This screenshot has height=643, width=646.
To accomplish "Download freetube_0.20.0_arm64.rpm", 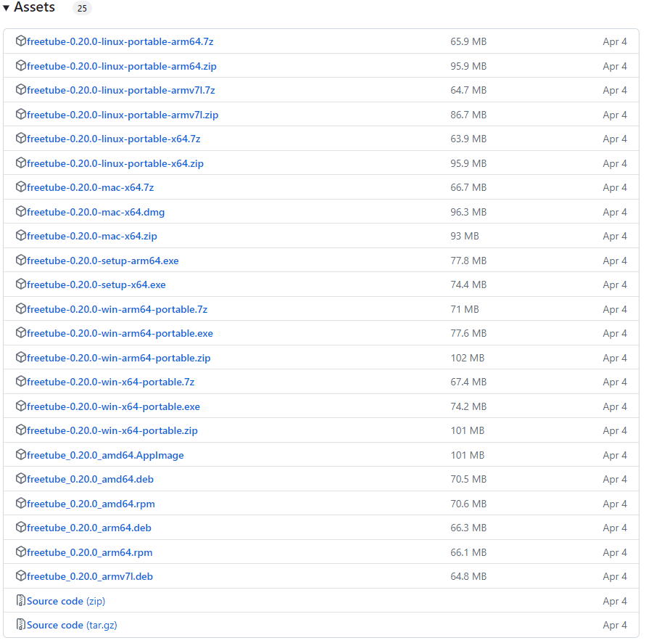I will click(x=89, y=553).
